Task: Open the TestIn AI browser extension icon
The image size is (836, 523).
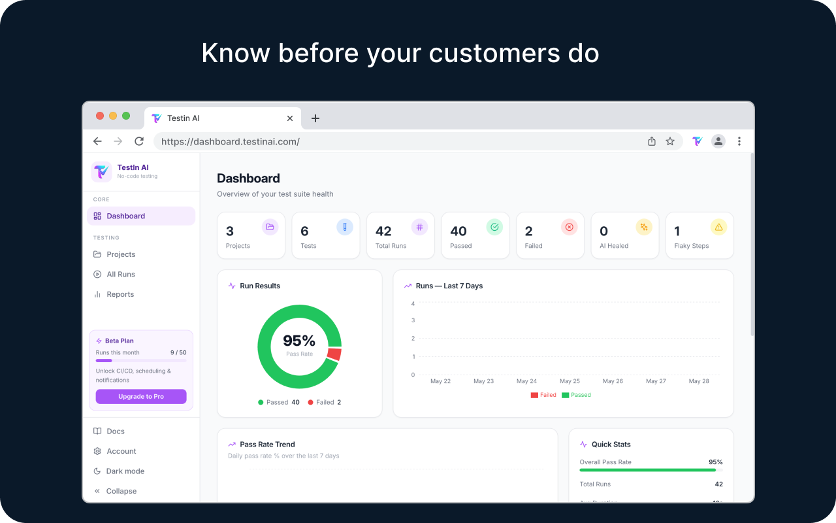Action: pyautogui.click(x=698, y=141)
